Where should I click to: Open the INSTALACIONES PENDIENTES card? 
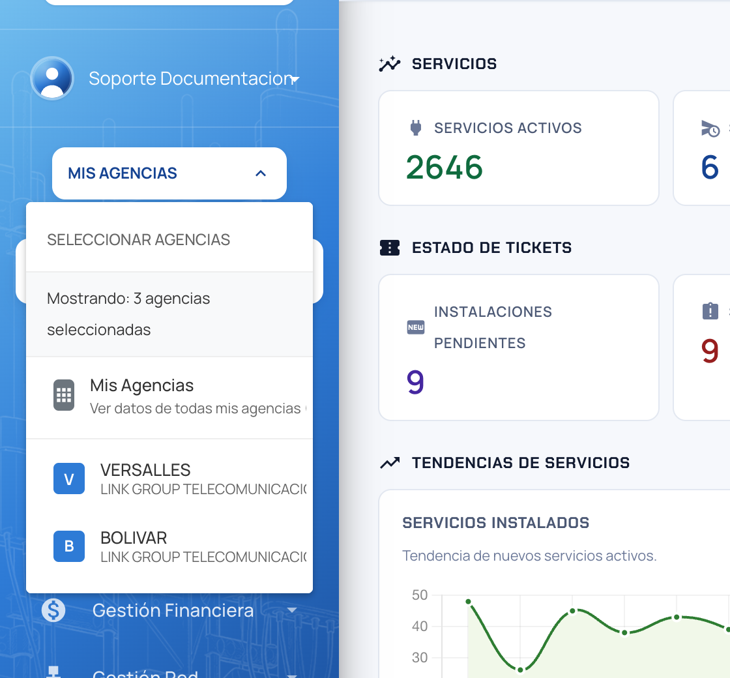pyautogui.click(x=519, y=347)
